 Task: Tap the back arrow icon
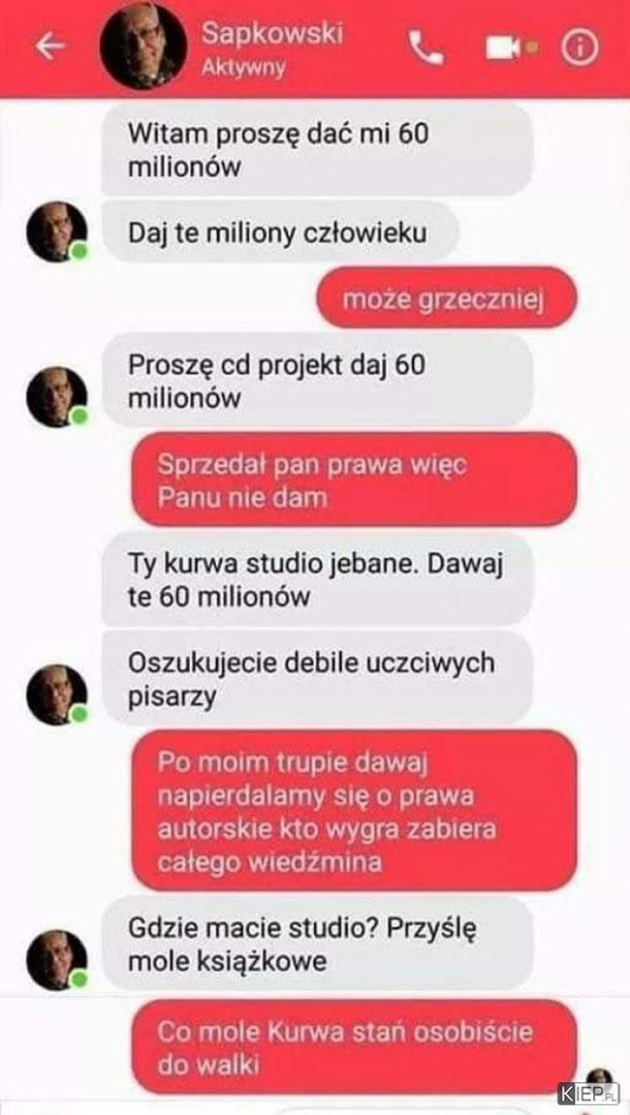49,46
